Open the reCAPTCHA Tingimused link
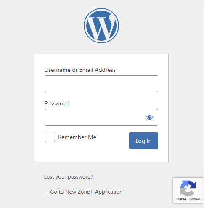The image size is (204, 208). pyautogui.click(x=194, y=199)
